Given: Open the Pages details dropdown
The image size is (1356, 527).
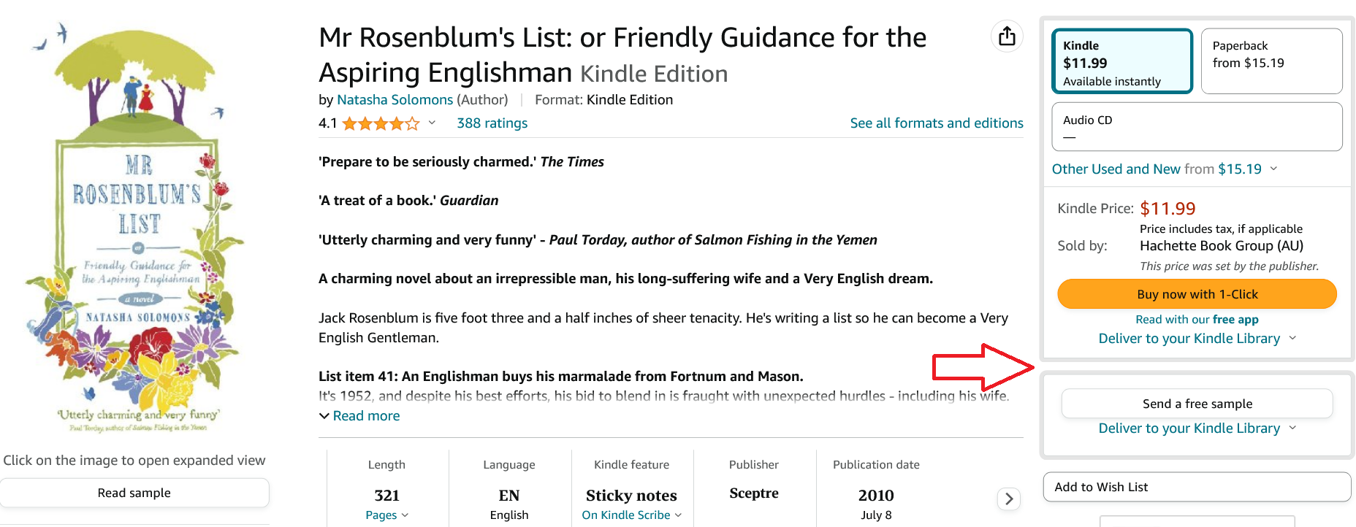Looking at the screenshot, I should [x=386, y=515].
